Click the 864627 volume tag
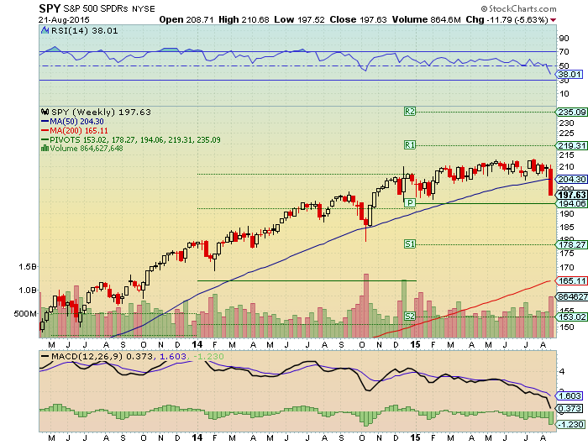The image size is (588, 445). click(x=572, y=297)
